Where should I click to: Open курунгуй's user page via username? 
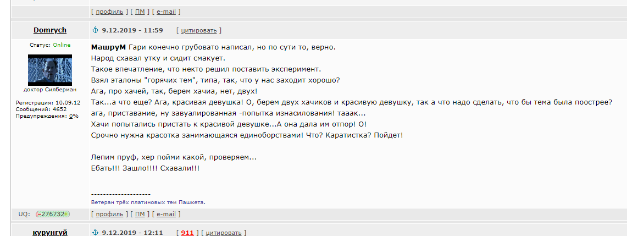pyautogui.click(x=50, y=232)
